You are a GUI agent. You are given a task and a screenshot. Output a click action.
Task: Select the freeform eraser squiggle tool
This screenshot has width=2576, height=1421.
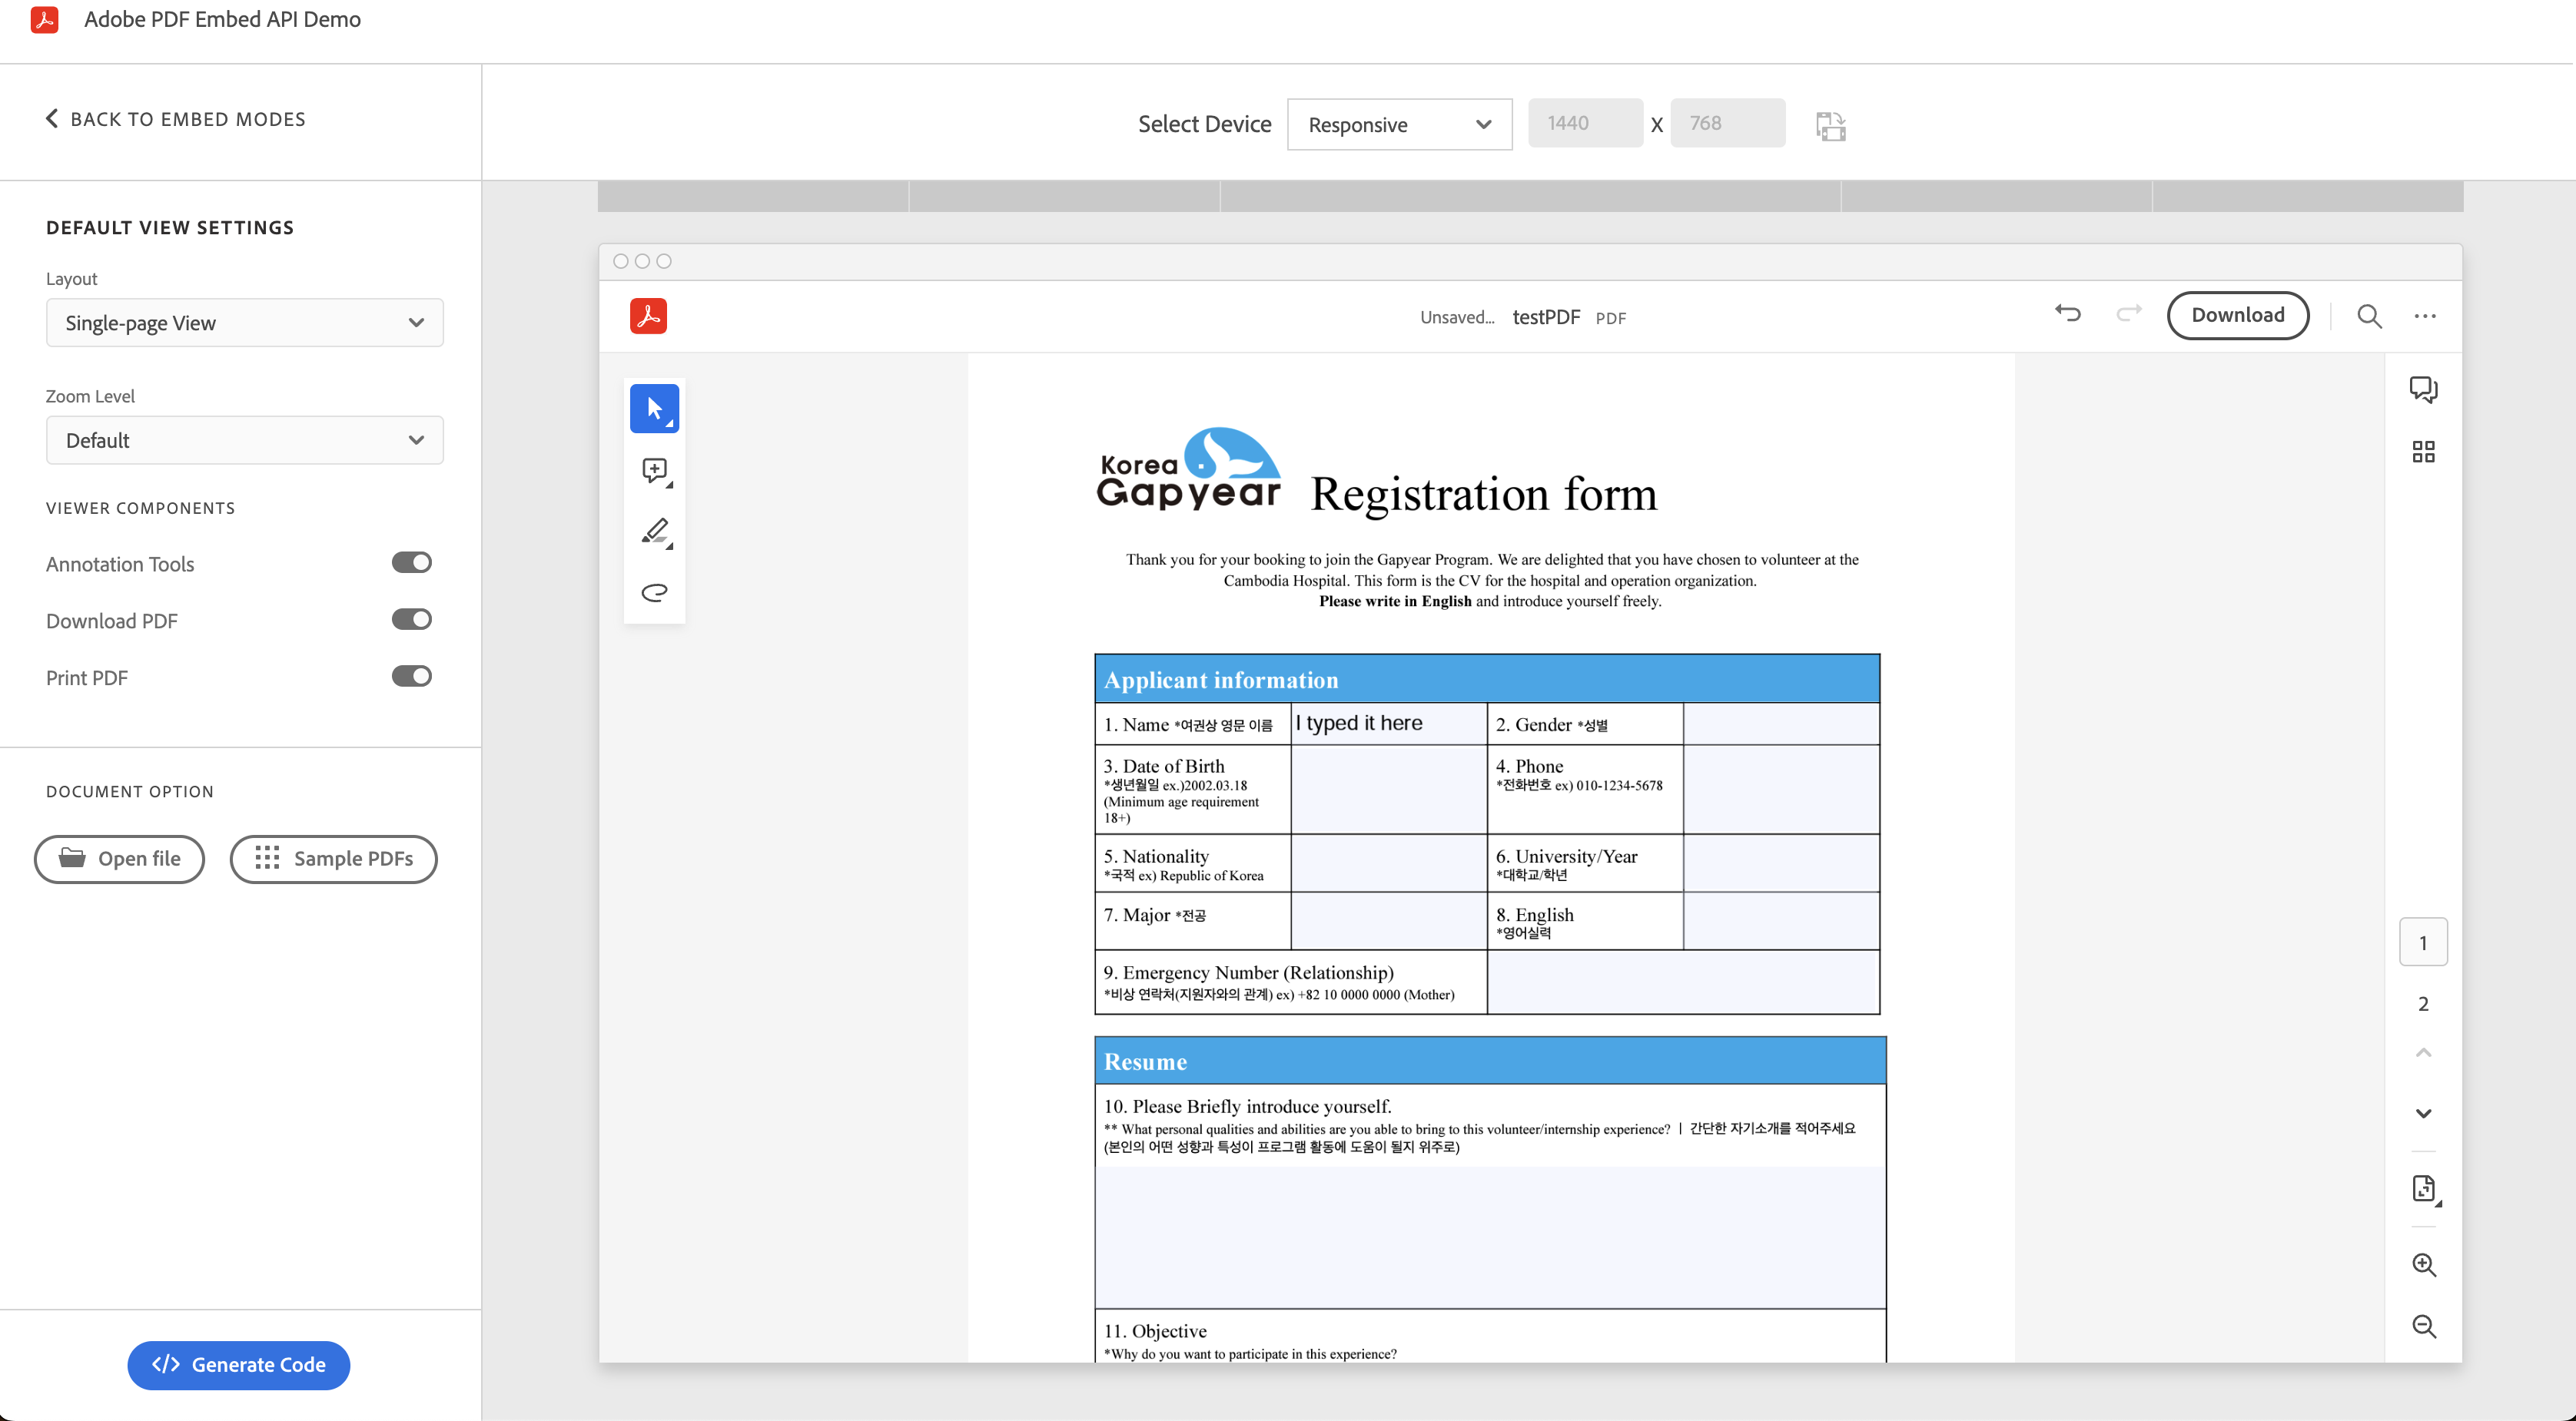pos(654,592)
